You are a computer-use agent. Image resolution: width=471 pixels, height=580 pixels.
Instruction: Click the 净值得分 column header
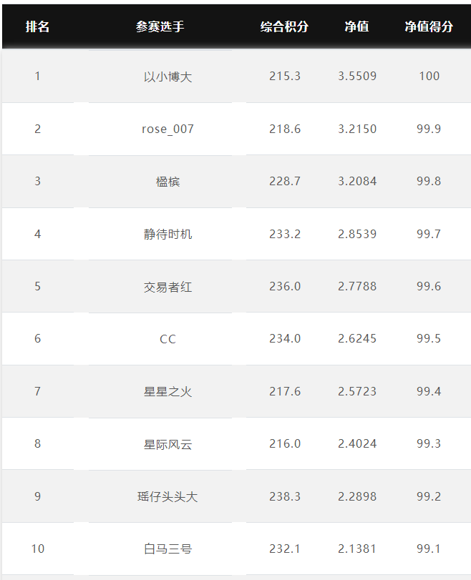click(x=429, y=26)
